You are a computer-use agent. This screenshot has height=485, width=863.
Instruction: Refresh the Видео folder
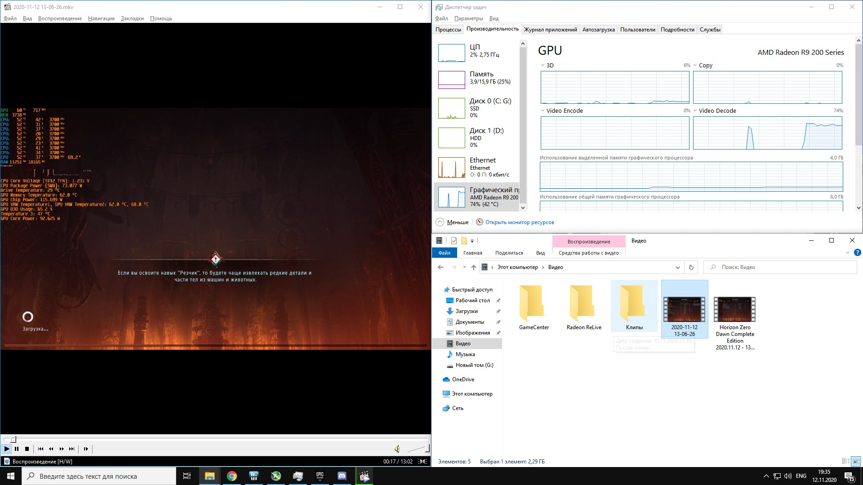[691, 267]
